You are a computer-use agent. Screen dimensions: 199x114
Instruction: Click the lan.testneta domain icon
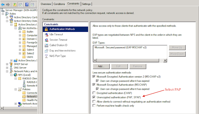coord(20,28)
